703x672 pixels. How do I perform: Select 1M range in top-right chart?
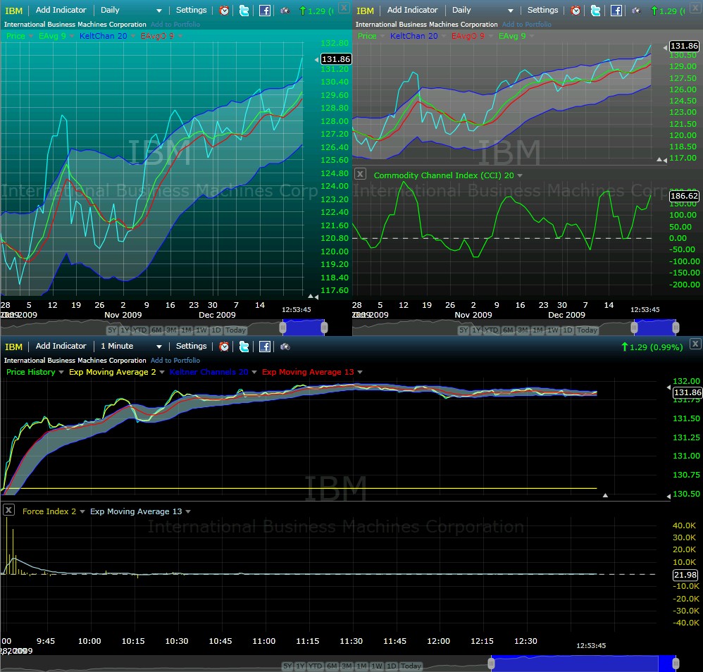pos(538,330)
